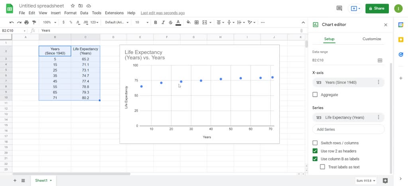Select the Paint format tool

click(34, 22)
